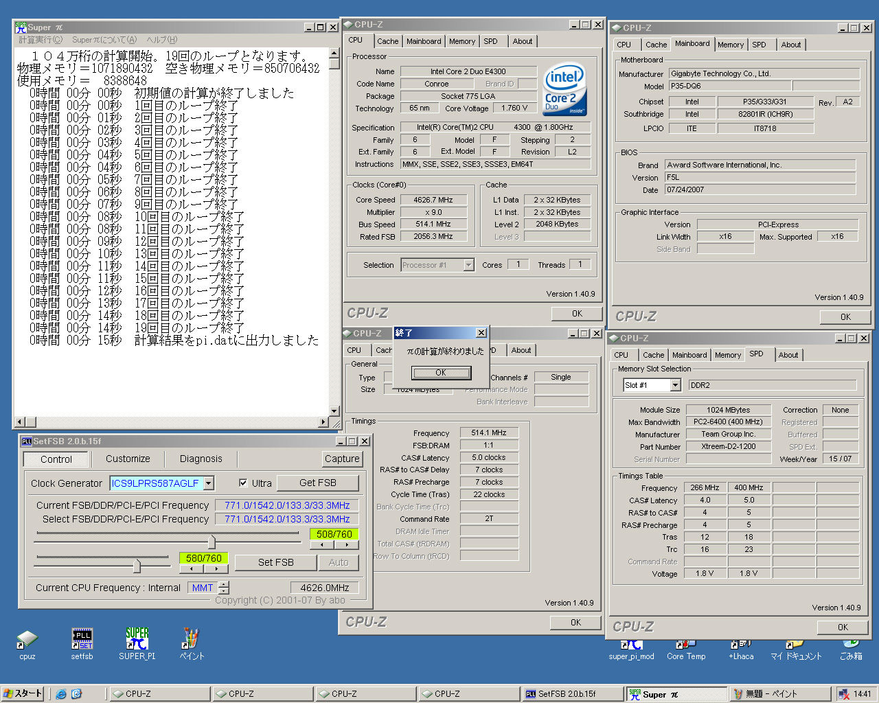Open the Memory tab in Mainboard CPU-Z window
Screen dimensions: 879x703
730,45
